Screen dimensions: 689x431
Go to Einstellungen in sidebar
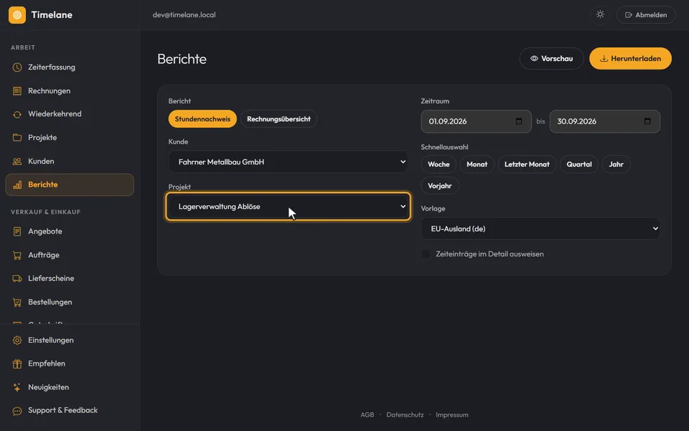[x=70, y=340]
